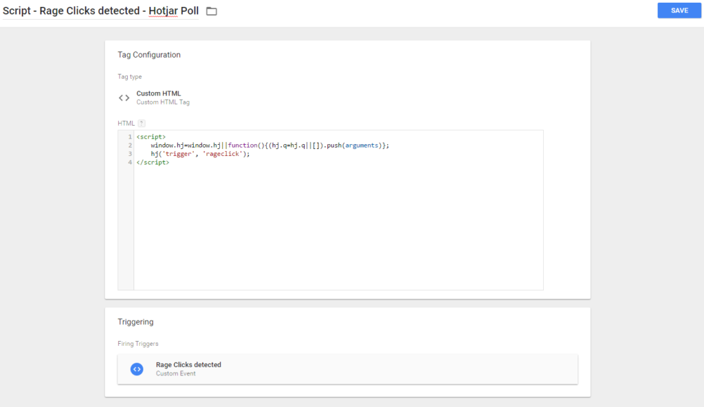The width and height of the screenshot is (704, 407).
Task: Place cursor on the opening script tag line
Action: point(151,137)
